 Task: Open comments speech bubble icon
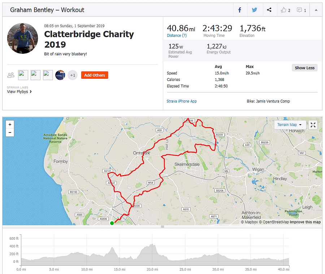[x=299, y=10]
